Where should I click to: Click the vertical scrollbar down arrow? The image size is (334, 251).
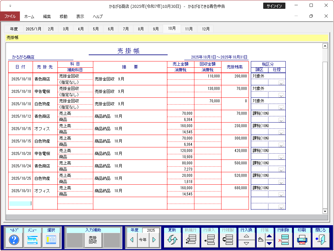click(x=325, y=211)
